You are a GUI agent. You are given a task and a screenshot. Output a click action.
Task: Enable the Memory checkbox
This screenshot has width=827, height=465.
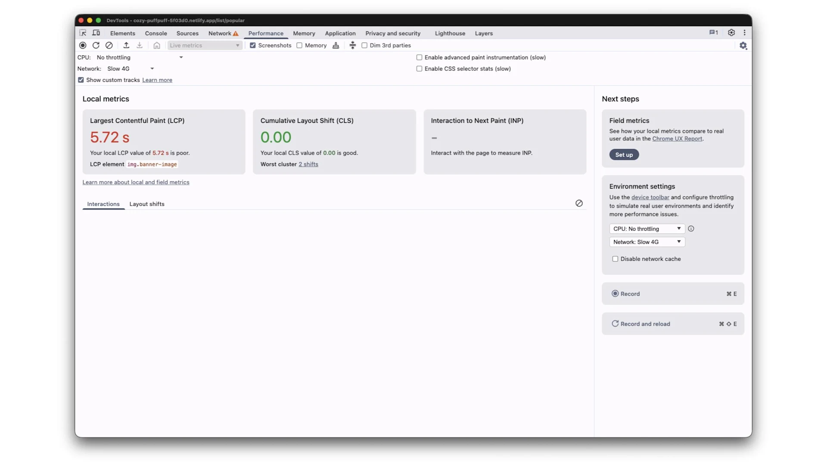coord(299,45)
